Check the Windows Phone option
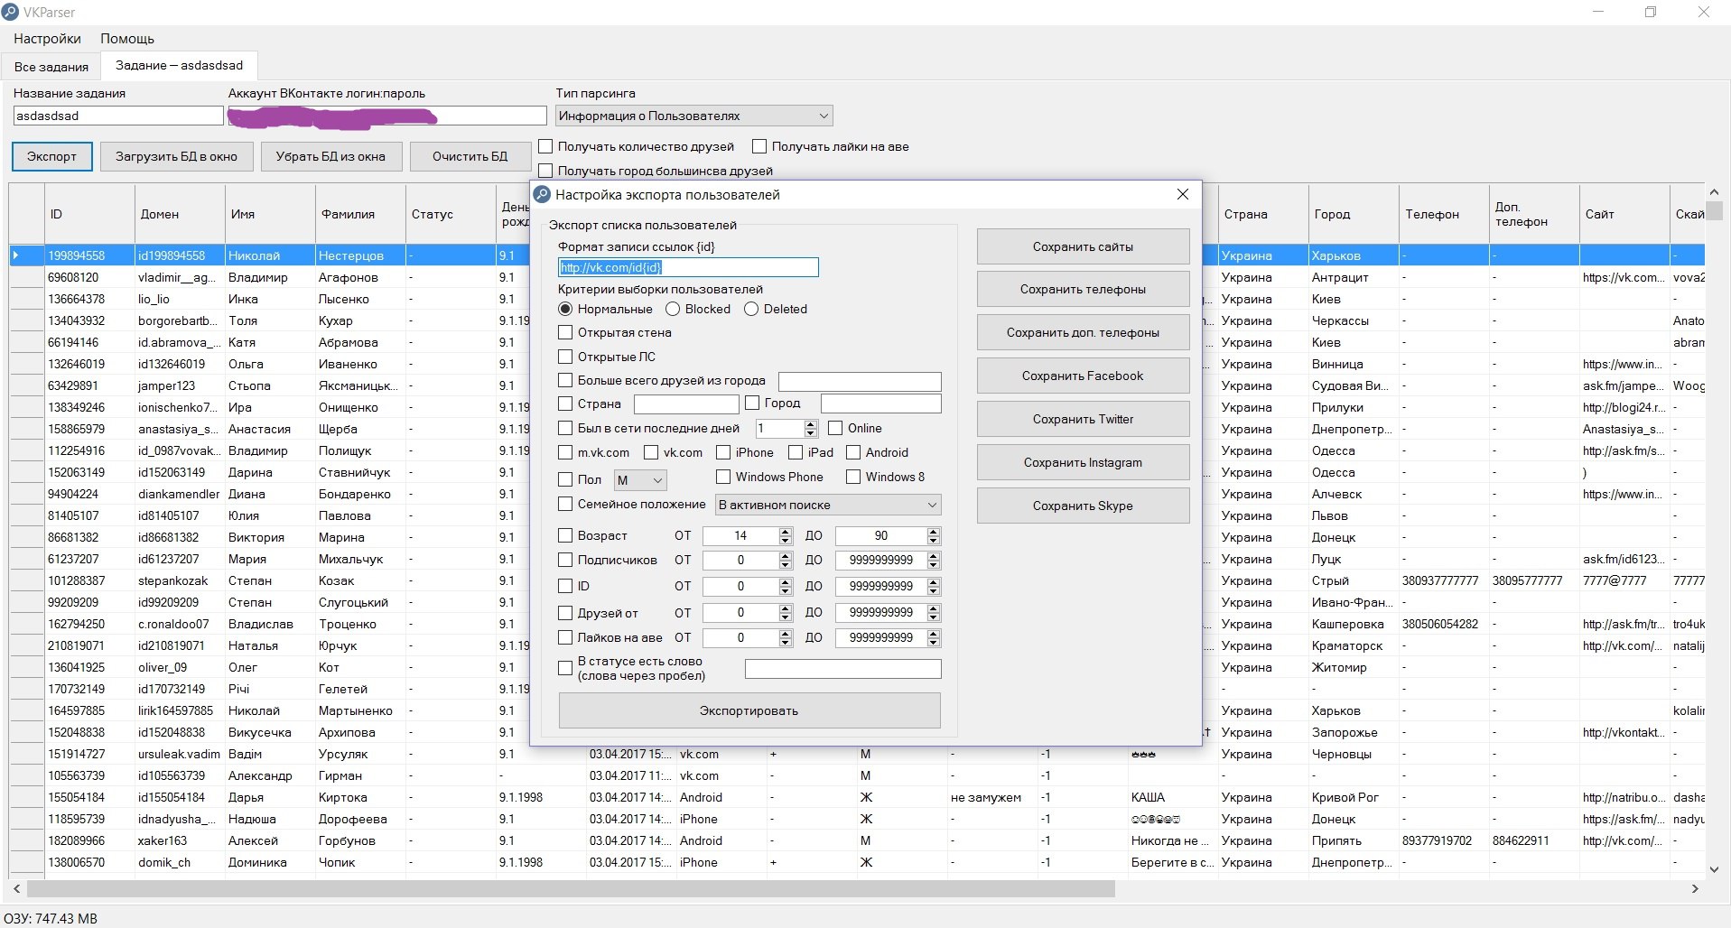 [x=723, y=477]
